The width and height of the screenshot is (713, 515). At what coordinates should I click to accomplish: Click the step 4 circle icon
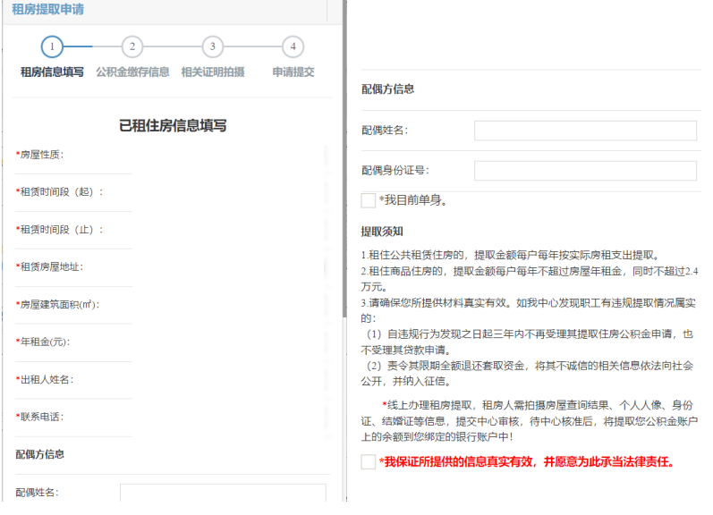(293, 46)
